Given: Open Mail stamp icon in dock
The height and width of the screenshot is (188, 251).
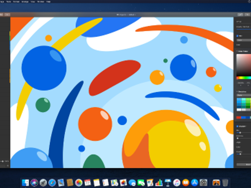Looking at the screenshot, I should [61, 183].
